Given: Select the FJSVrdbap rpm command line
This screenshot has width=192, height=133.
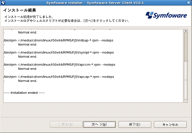Looking at the screenshot, I should click(59, 40).
